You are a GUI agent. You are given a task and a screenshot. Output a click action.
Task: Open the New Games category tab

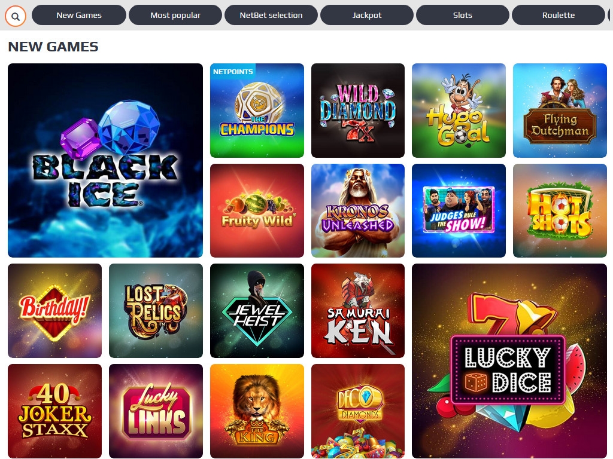79,15
